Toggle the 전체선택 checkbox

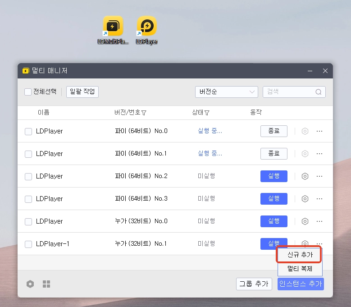click(x=28, y=92)
